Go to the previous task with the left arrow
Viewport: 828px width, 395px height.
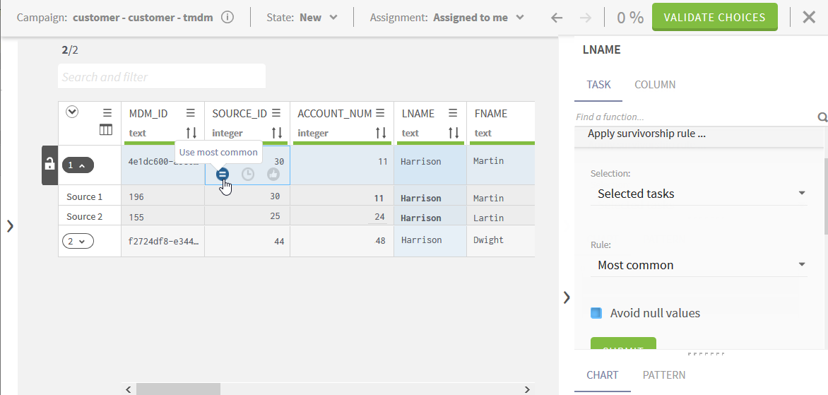(557, 18)
